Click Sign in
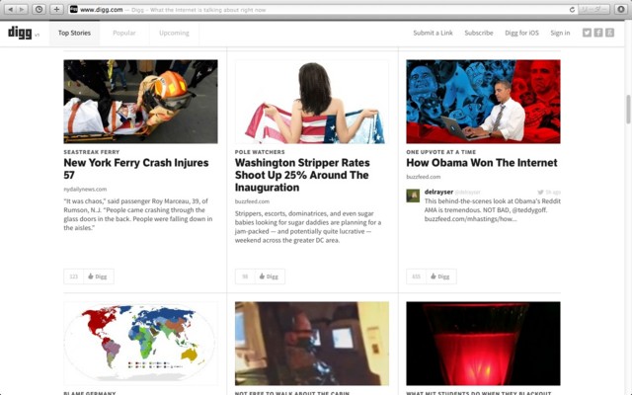632x395 pixels. pyautogui.click(x=560, y=33)
